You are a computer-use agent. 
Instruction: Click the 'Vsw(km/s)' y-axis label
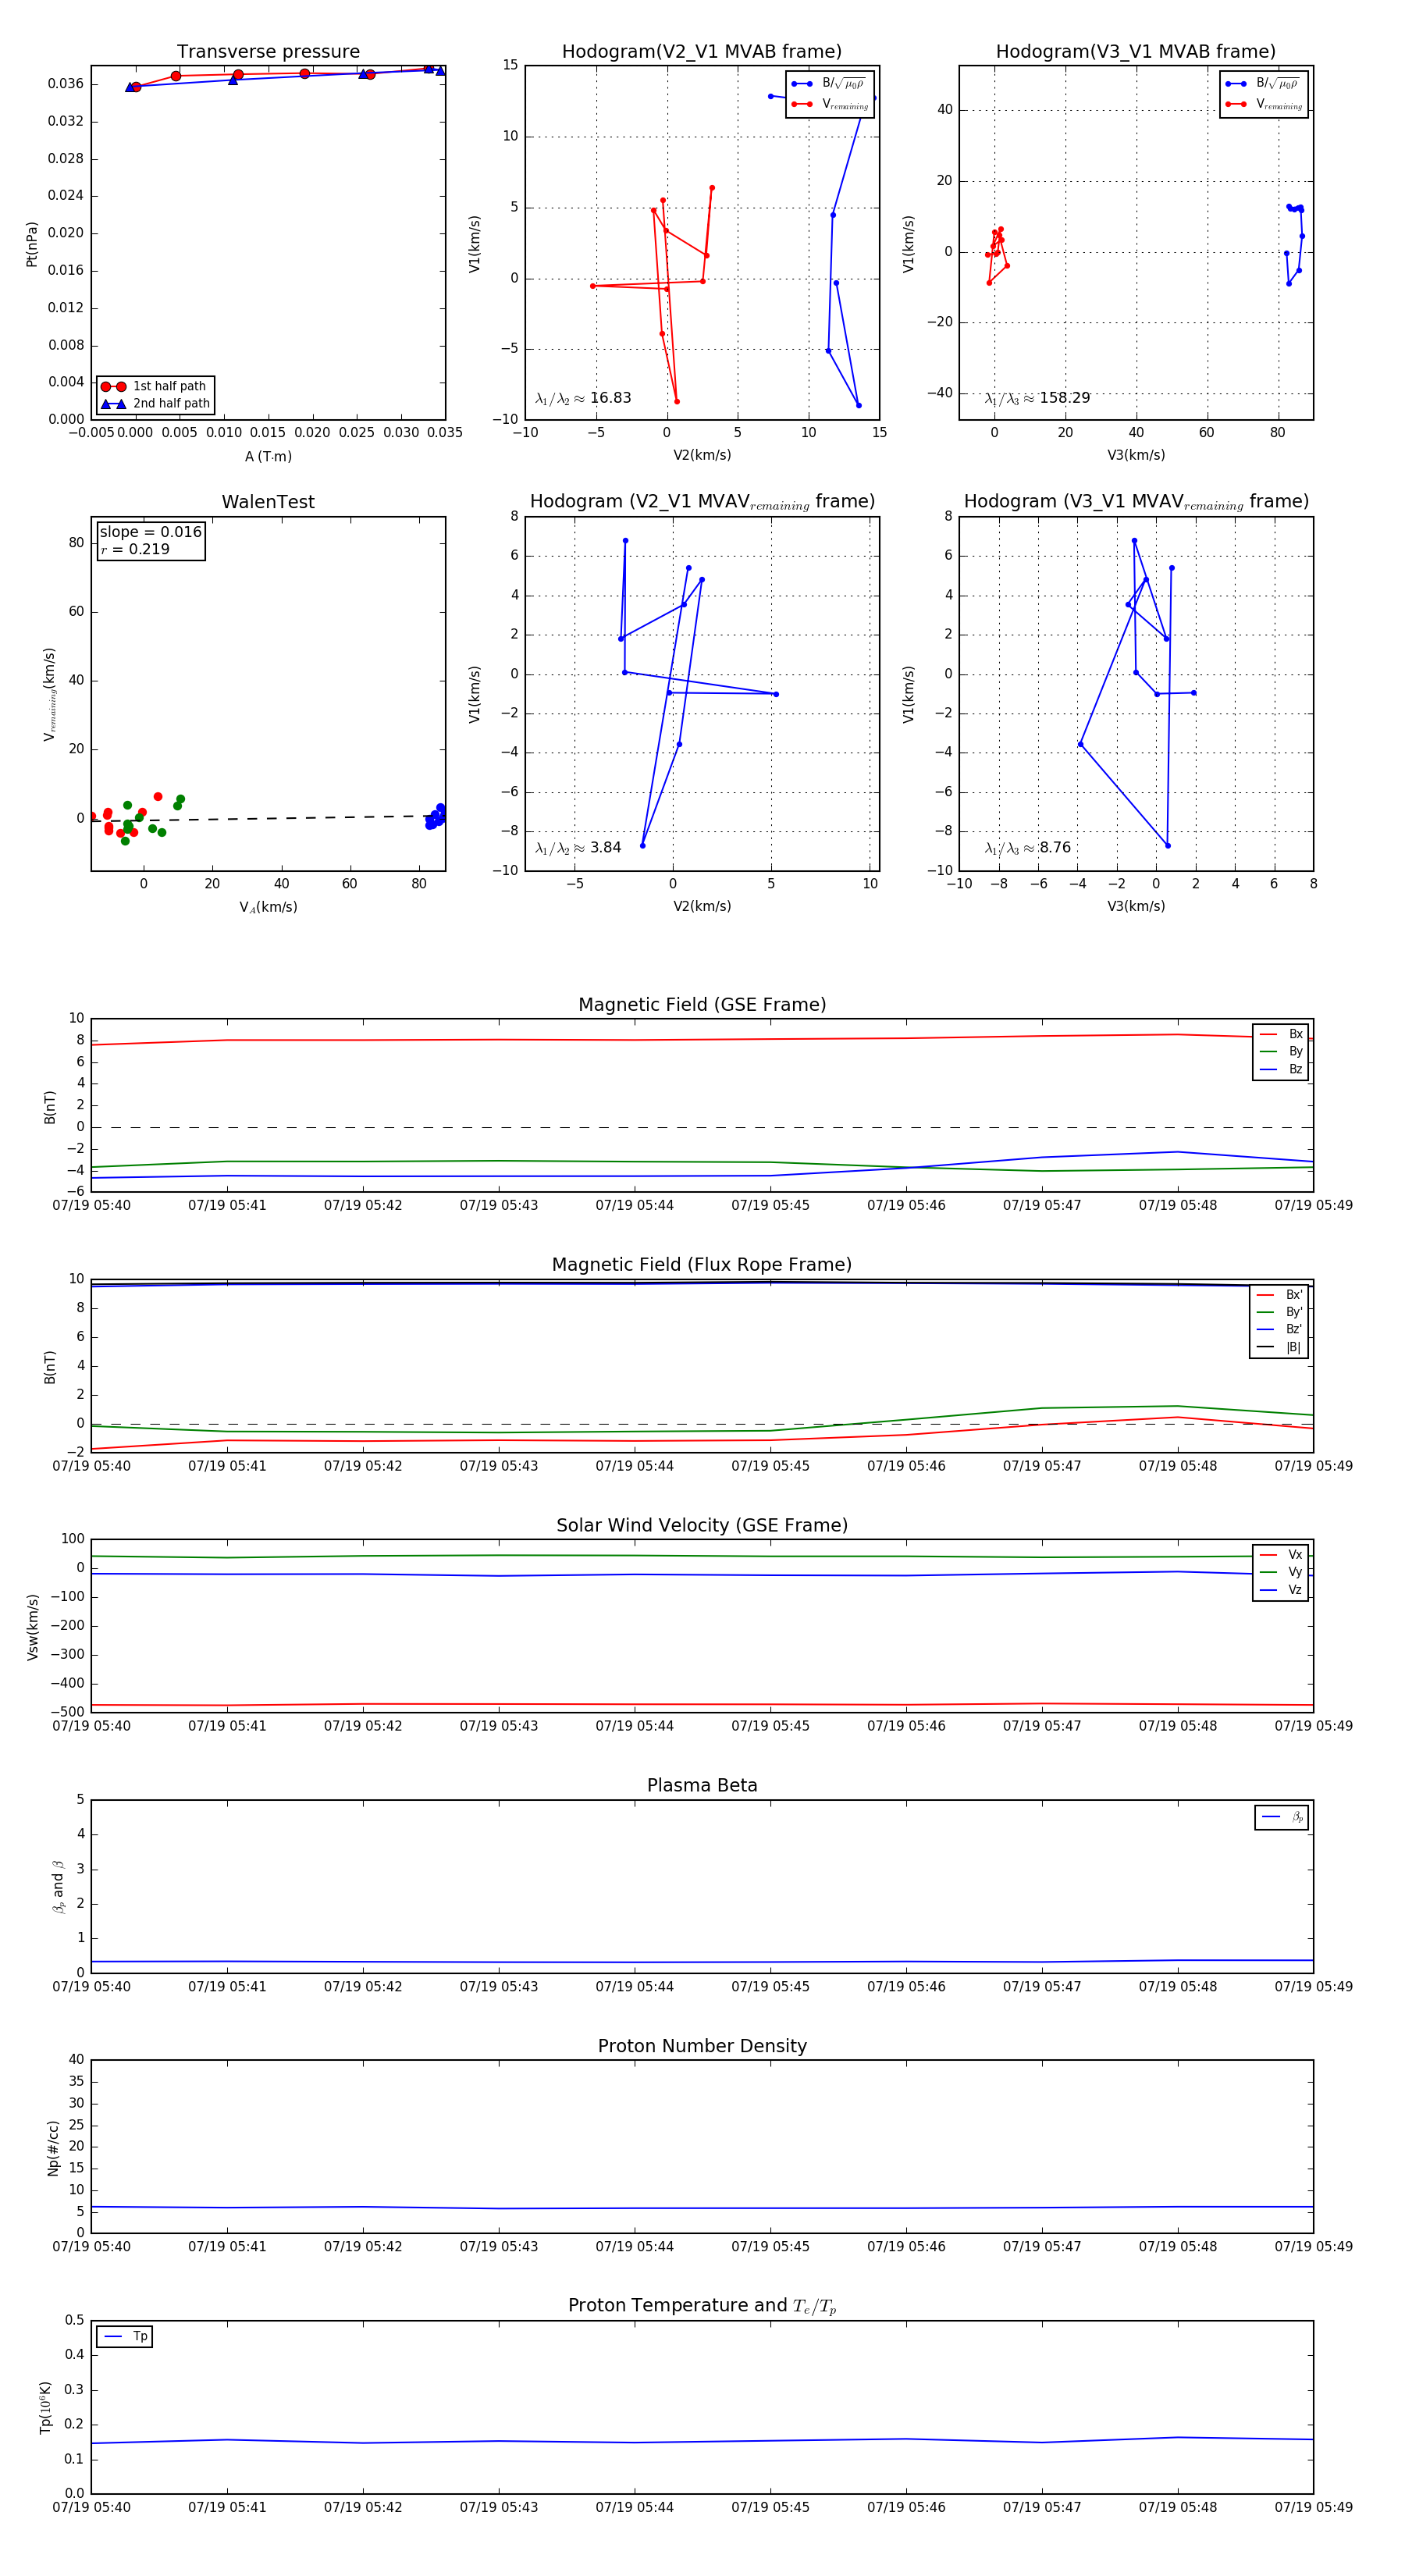click(33, 1627)
